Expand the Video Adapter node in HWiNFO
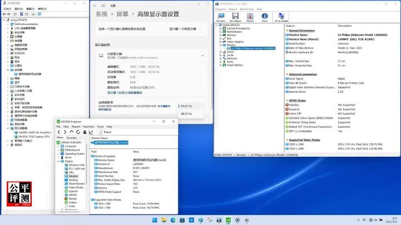 pos(220,42)
